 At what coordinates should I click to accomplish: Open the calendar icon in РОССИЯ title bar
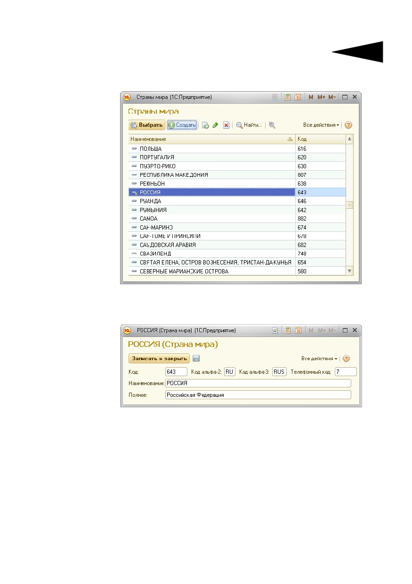(x=298, y=330)
